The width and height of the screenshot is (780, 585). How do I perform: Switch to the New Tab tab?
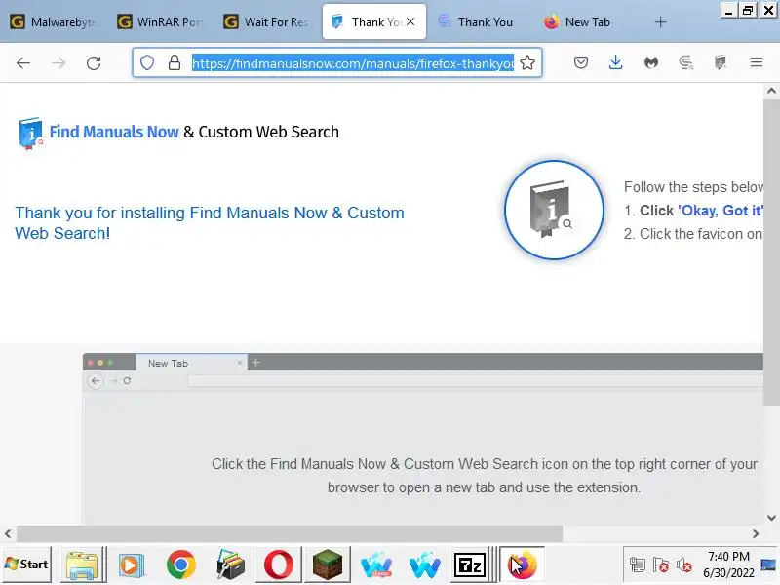pos(587,21)
